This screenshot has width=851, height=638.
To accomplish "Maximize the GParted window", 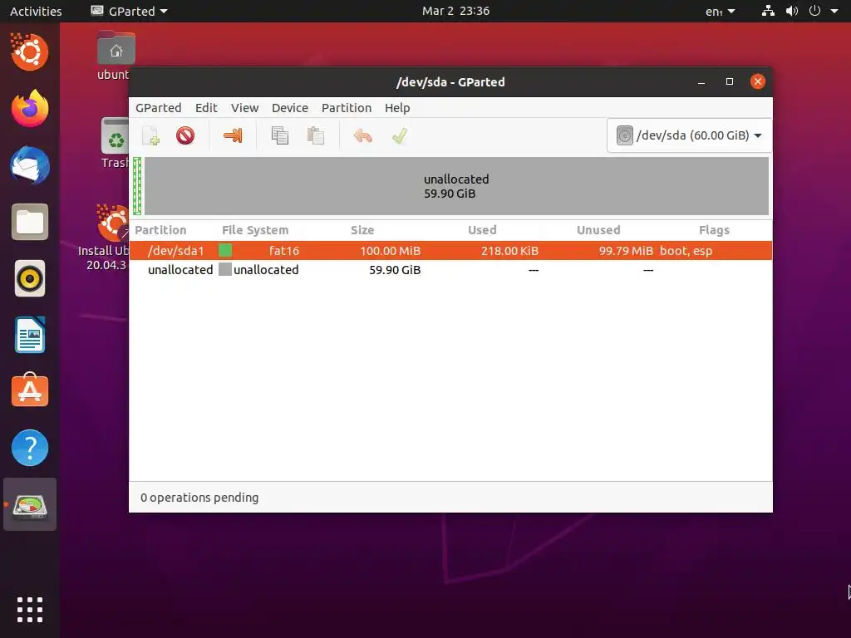I will pyautogui.click(x=730, y=82).
